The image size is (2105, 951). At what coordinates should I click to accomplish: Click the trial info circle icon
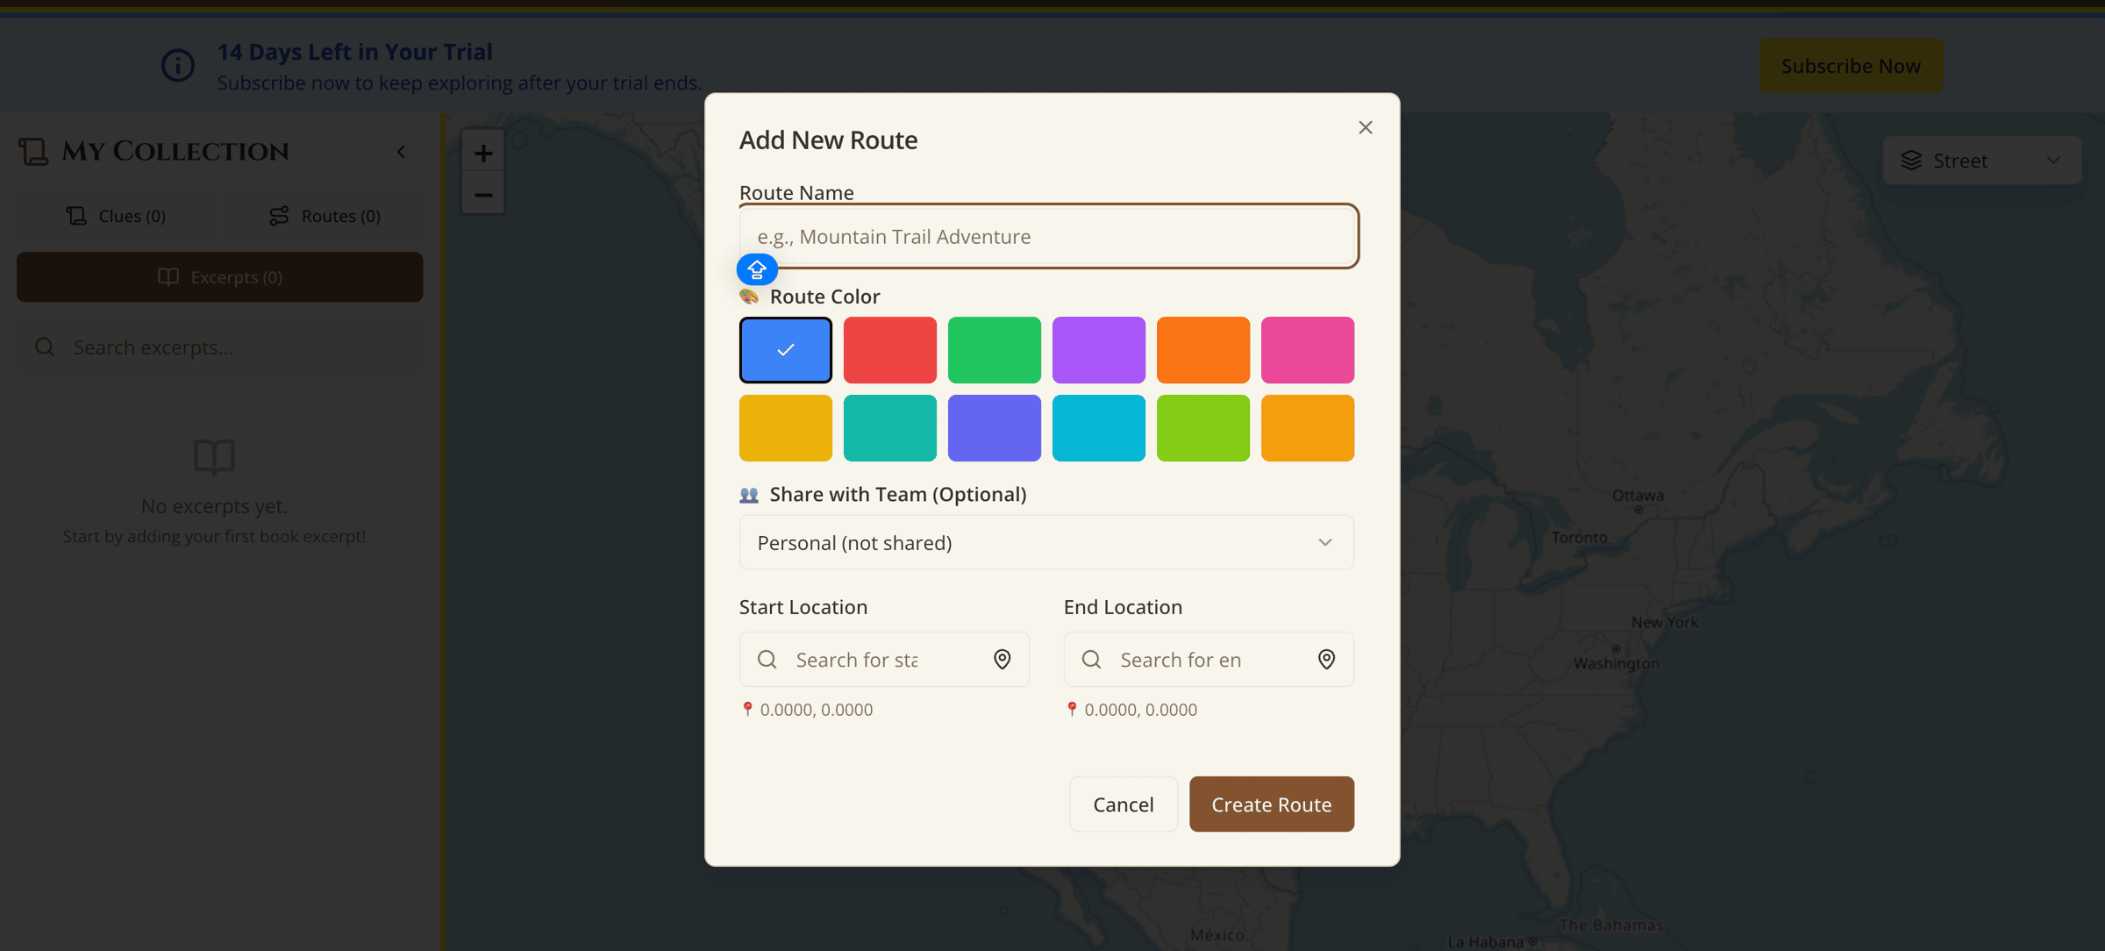(178, 66)
